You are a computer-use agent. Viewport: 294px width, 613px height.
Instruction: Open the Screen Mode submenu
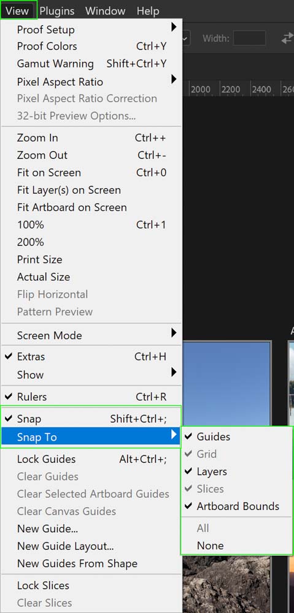coord(91,335)
